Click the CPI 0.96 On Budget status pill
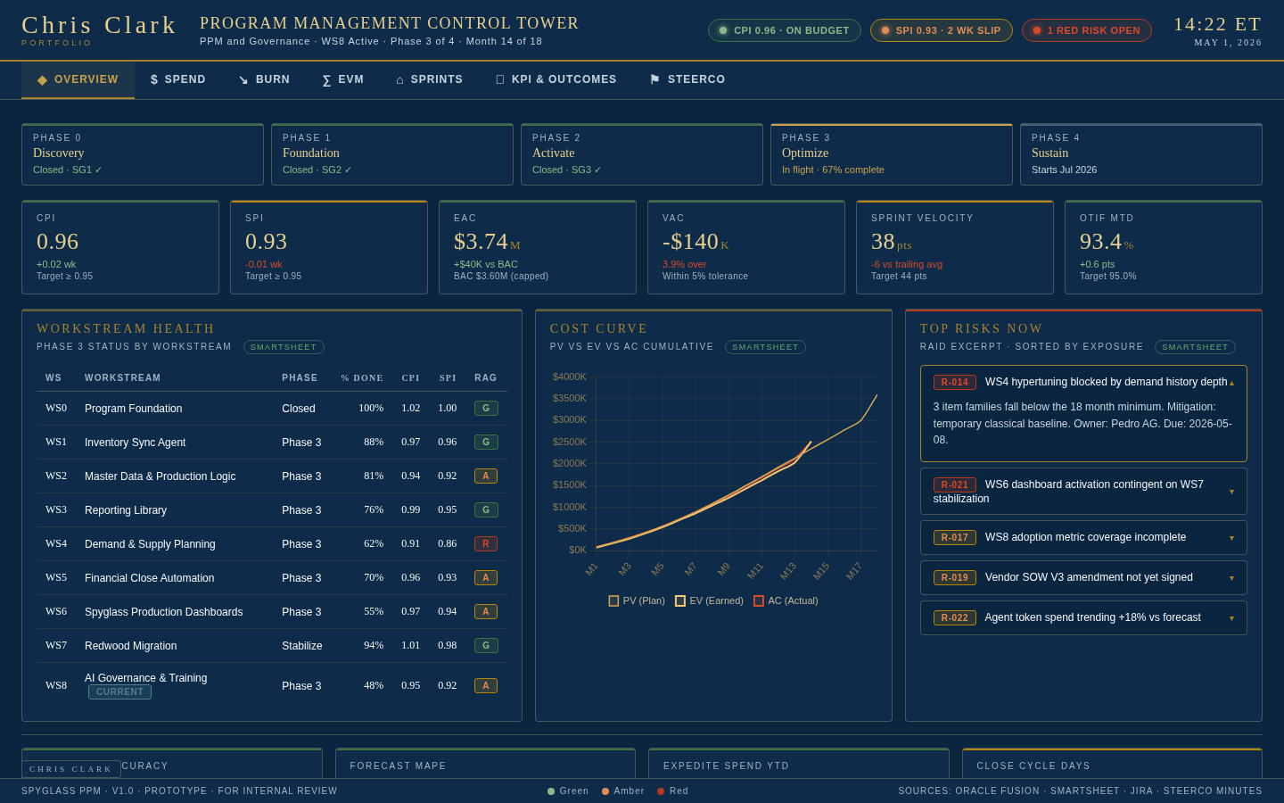 click(x=785, y=30)
